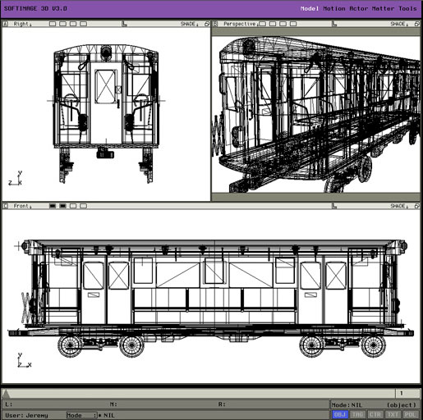Click the timeline slider triangle pointer

6,394
